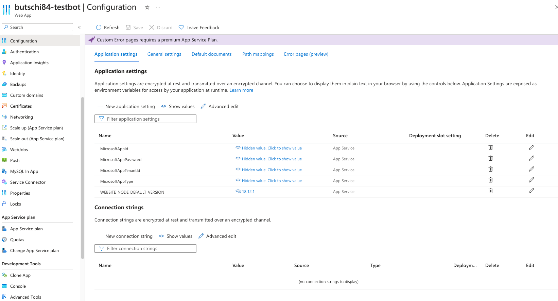This screenshot has height=301, width=558.
Task: Click the sidebar vertical scrollbar
Action: pos(82,178)
